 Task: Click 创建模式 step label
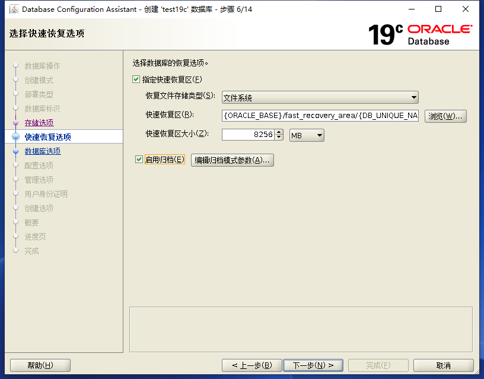coord(39,80)
